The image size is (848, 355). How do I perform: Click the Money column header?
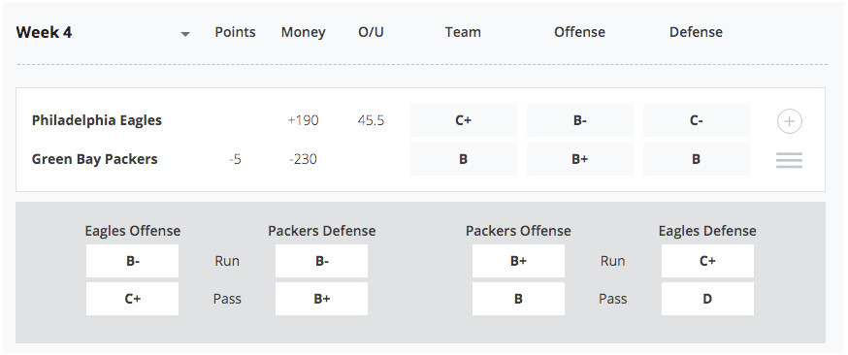tap(303, 32)
